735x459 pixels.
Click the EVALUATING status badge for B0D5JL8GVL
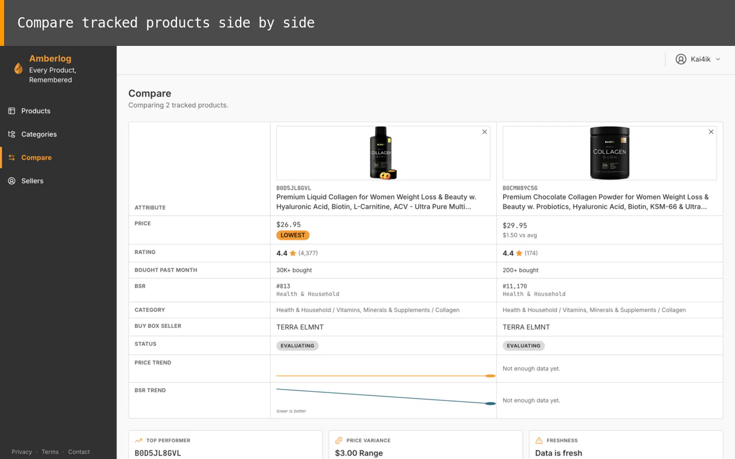(297, 346)
